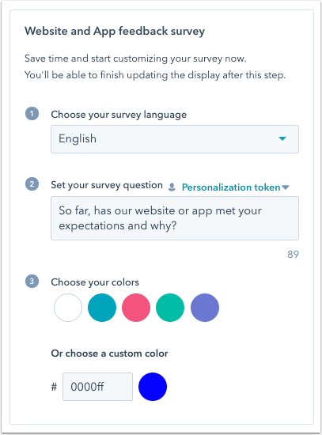Click the Personalization token link
The image size is (322, 435).
pyautogui.click(x=231, y=187)
